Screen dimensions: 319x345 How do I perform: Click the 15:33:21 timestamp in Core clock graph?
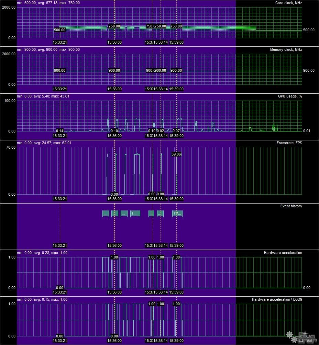pyautogui.click(x=60, y=43)
